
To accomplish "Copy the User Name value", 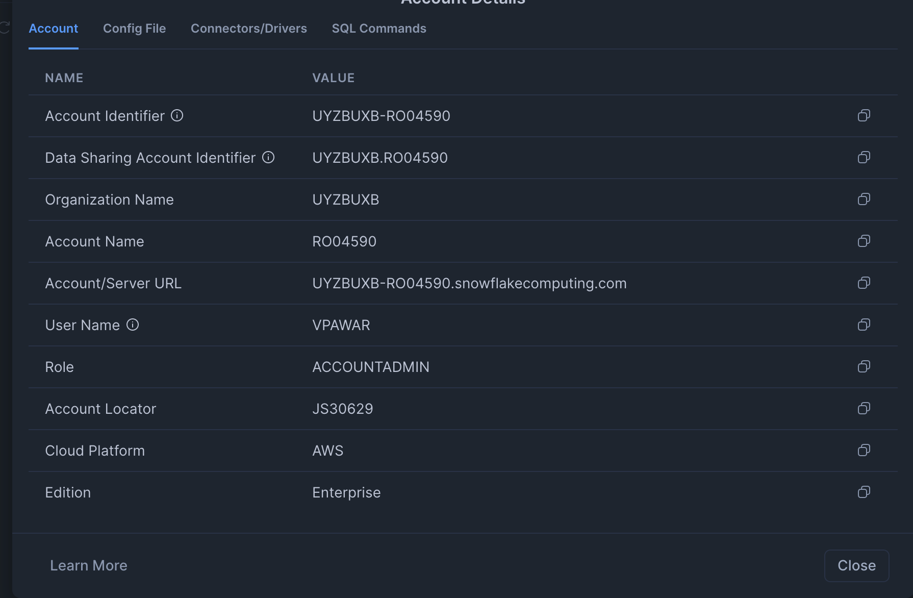I will (x=864, y=325).
